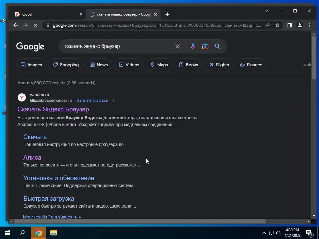Image resolution: width=319 pixels, height=239 pixels.
Task: Open a new browser tab
Action: point(167,14)
